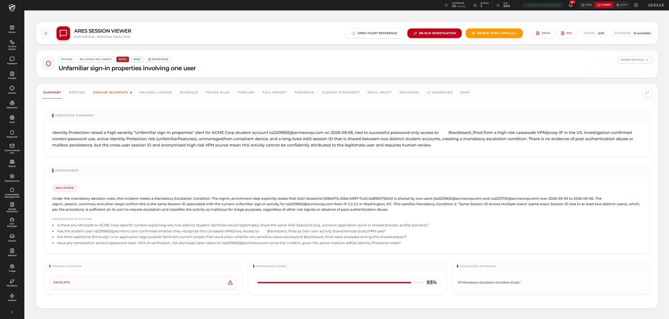Open Reports in the sidebar
Viewport: 669px width, 319px height.
click(12, 252)
